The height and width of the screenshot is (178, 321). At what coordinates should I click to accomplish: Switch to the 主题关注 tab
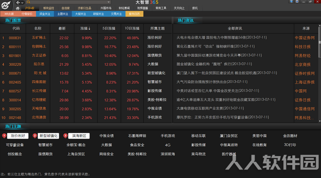(63, 14)
